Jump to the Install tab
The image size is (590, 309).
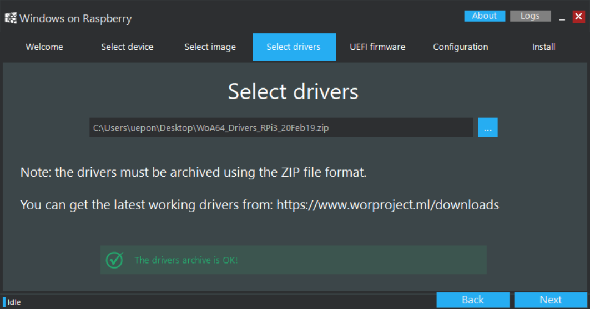[544, 47]
